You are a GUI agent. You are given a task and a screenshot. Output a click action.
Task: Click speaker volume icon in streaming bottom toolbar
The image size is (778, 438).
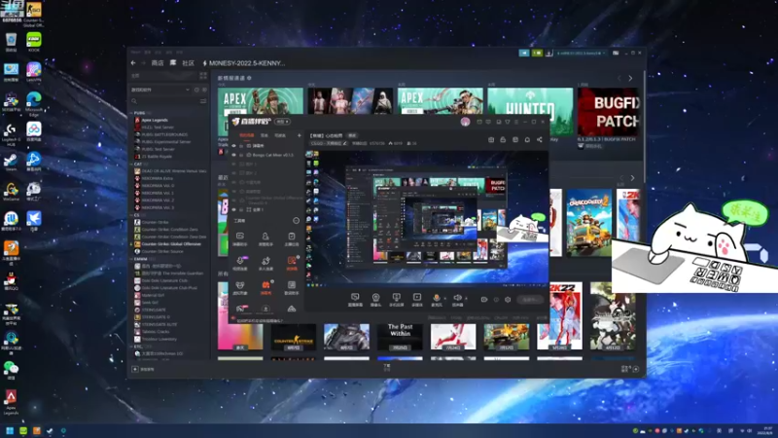pos(457,300)
